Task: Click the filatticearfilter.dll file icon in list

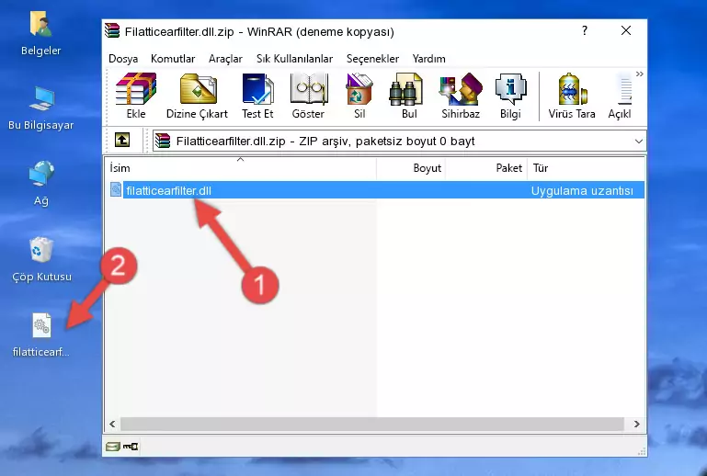Action: (x=116, y=190)
